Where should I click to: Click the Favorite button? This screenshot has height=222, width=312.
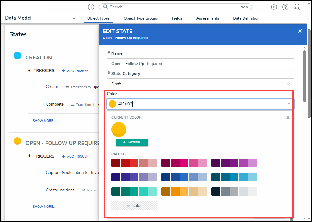[x=132, y=143]
